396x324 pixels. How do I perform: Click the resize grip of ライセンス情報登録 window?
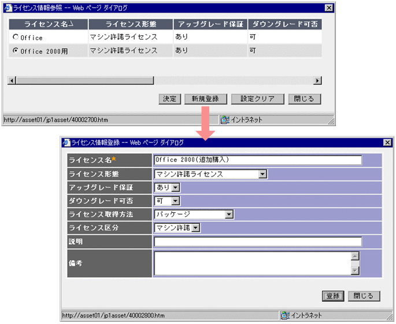tap(390, 317)
